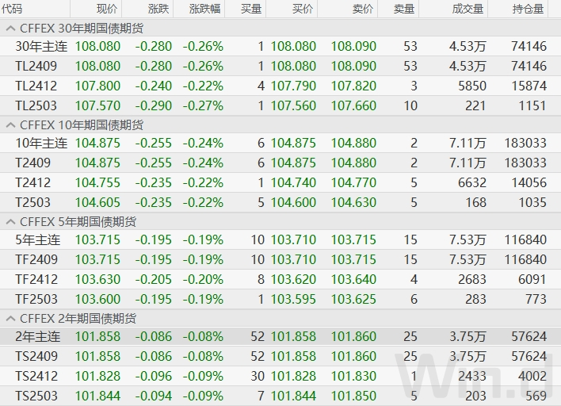
Task: Select the TL2409 contract row
Action: [x=280, y=66]
